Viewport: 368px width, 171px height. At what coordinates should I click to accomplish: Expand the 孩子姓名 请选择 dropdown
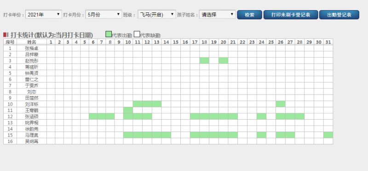coord(217,15)
